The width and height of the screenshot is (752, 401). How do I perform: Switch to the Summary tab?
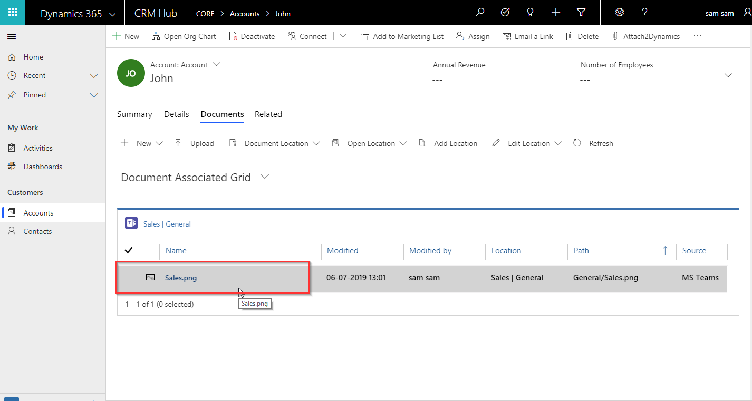(134, 114)
